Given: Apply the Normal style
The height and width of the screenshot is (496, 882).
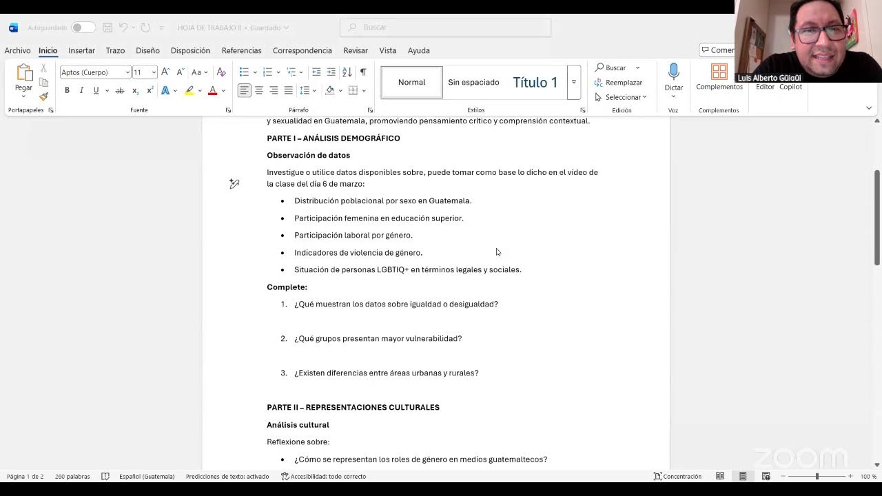Looking at the screenshot, I should coord(412,82).
